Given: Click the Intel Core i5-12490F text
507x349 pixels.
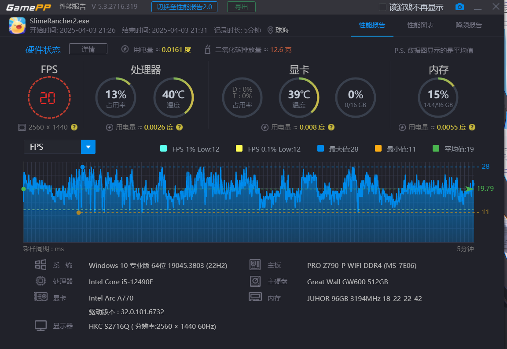Looking at the screenshot, I should 121,282.
